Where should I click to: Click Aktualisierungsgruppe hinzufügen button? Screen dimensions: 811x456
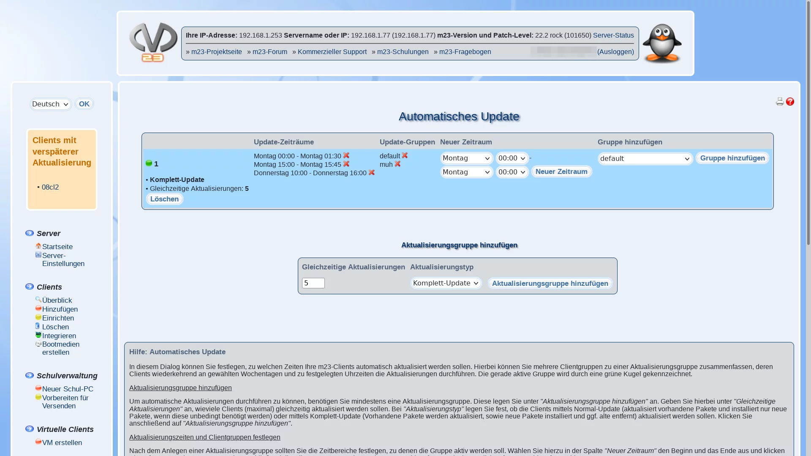550,283
